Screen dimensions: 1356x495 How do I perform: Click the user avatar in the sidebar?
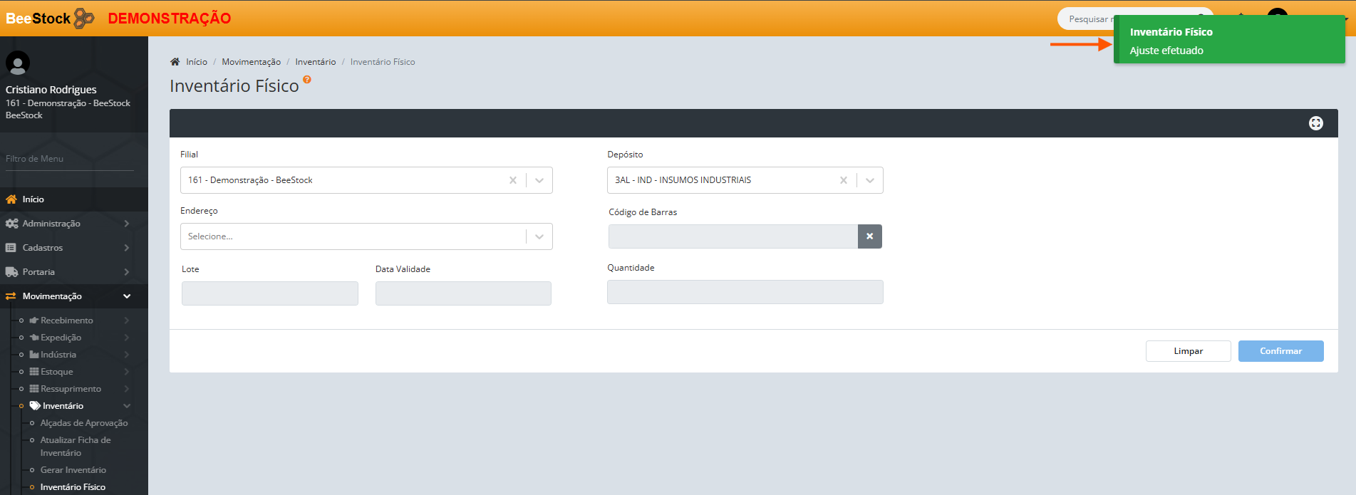point(18,63)
